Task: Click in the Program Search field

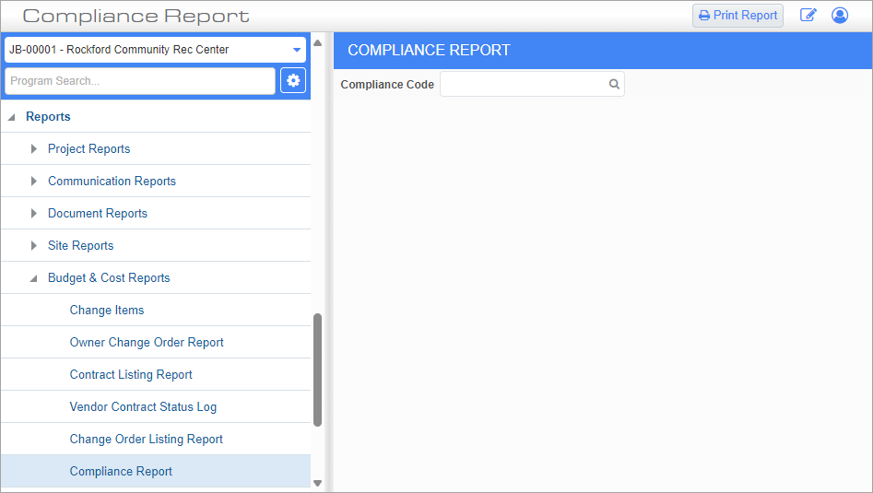Action: coord(139,81)
